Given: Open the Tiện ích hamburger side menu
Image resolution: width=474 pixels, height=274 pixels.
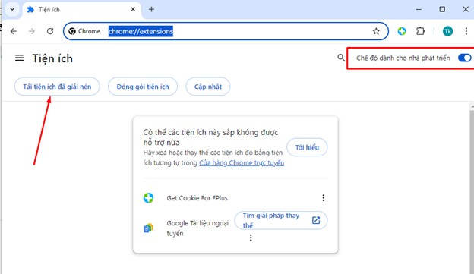Looking at the screenshot, I should pyautogui.click(x=19, y=58).
